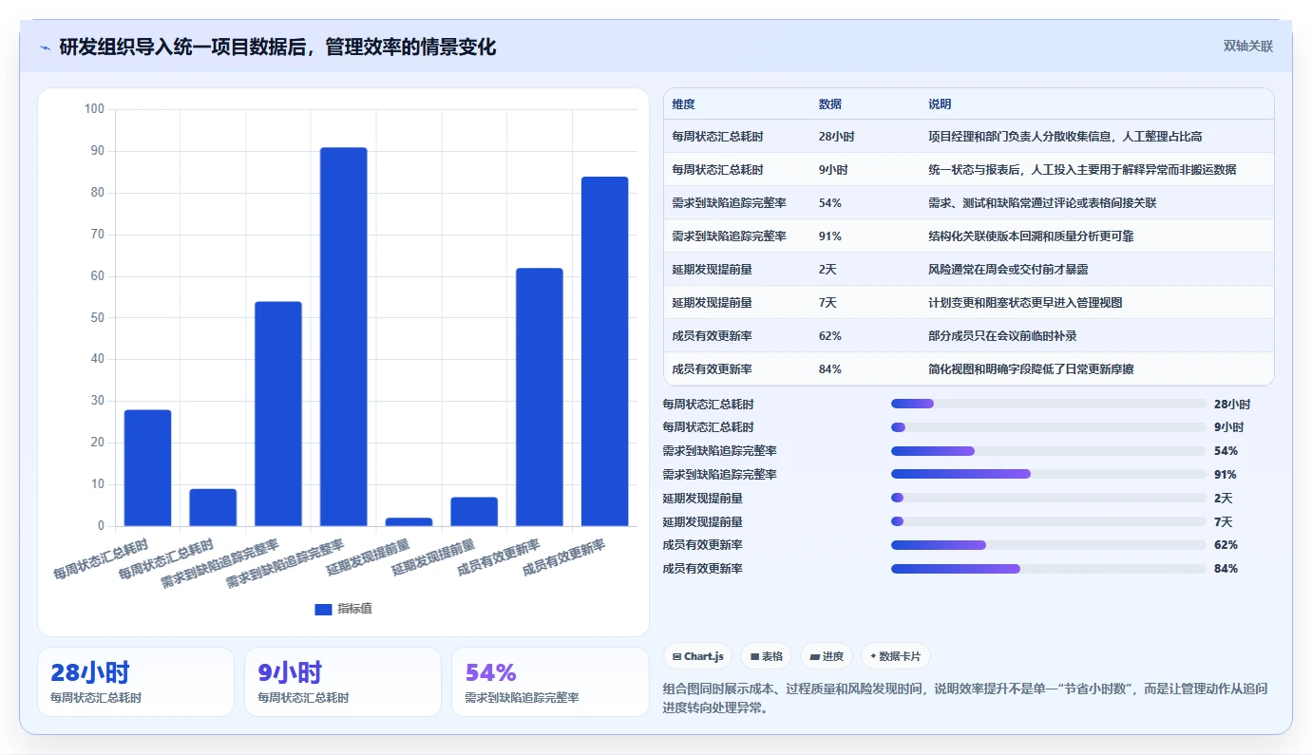
Task: Click the small blue icon before the title
Action: click(45, 47)
